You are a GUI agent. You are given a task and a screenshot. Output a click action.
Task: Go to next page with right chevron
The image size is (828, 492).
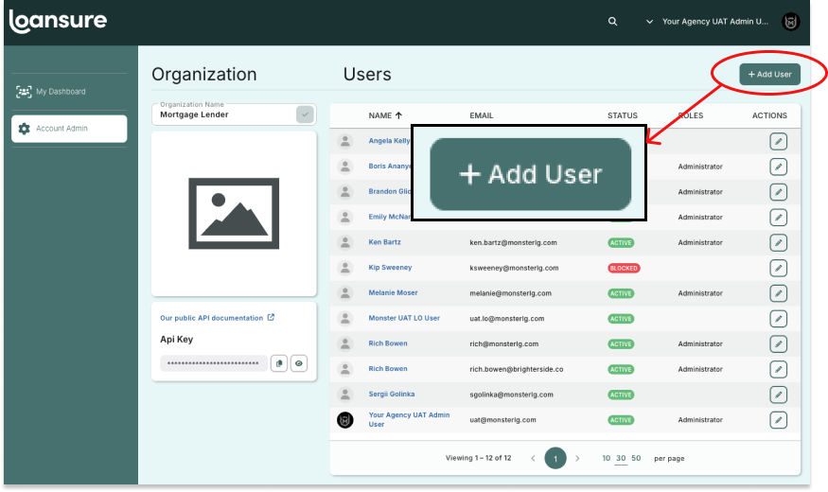pyautogui.click(x=578, y=458)
